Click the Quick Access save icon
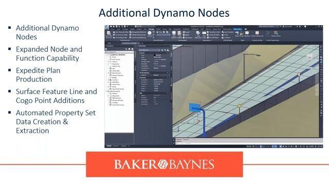Screen dimensions: 329x185 [x=116, y=26]
